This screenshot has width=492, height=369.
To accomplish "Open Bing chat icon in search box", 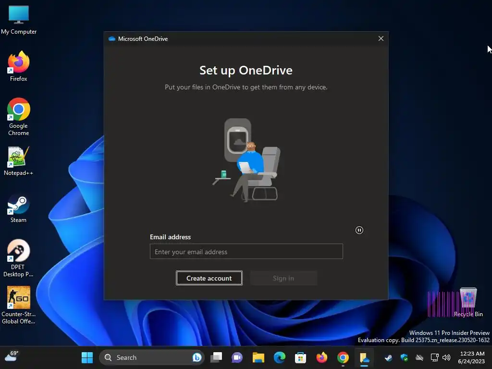I will (197, 357).
